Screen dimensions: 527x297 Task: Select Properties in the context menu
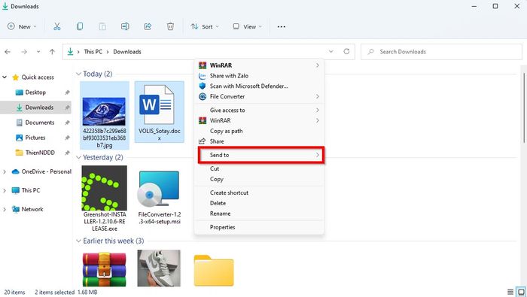coord(223,227)
